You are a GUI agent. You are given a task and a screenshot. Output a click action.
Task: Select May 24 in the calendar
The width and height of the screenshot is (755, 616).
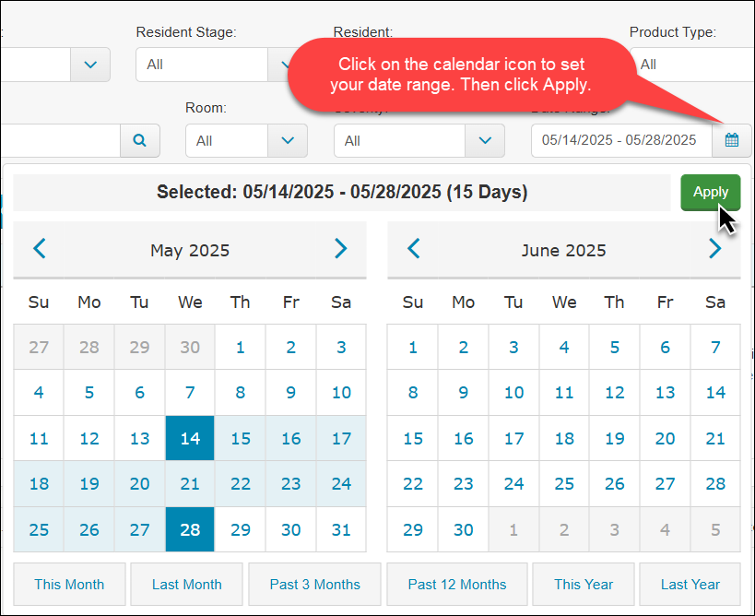[341, 483]
